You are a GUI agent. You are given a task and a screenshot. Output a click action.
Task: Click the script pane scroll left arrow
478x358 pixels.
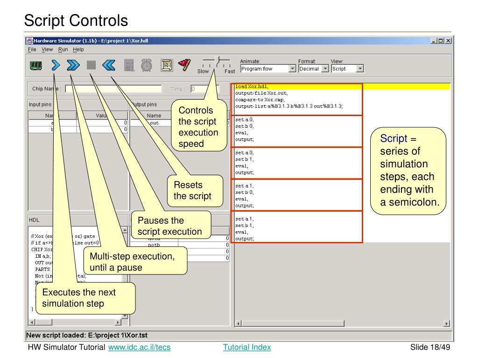pyautogui.click(x=239, y=324)
